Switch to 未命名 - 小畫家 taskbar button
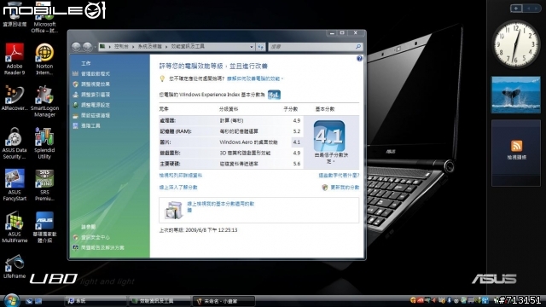This screenshot has width=546, height=307. coord(224,301)
